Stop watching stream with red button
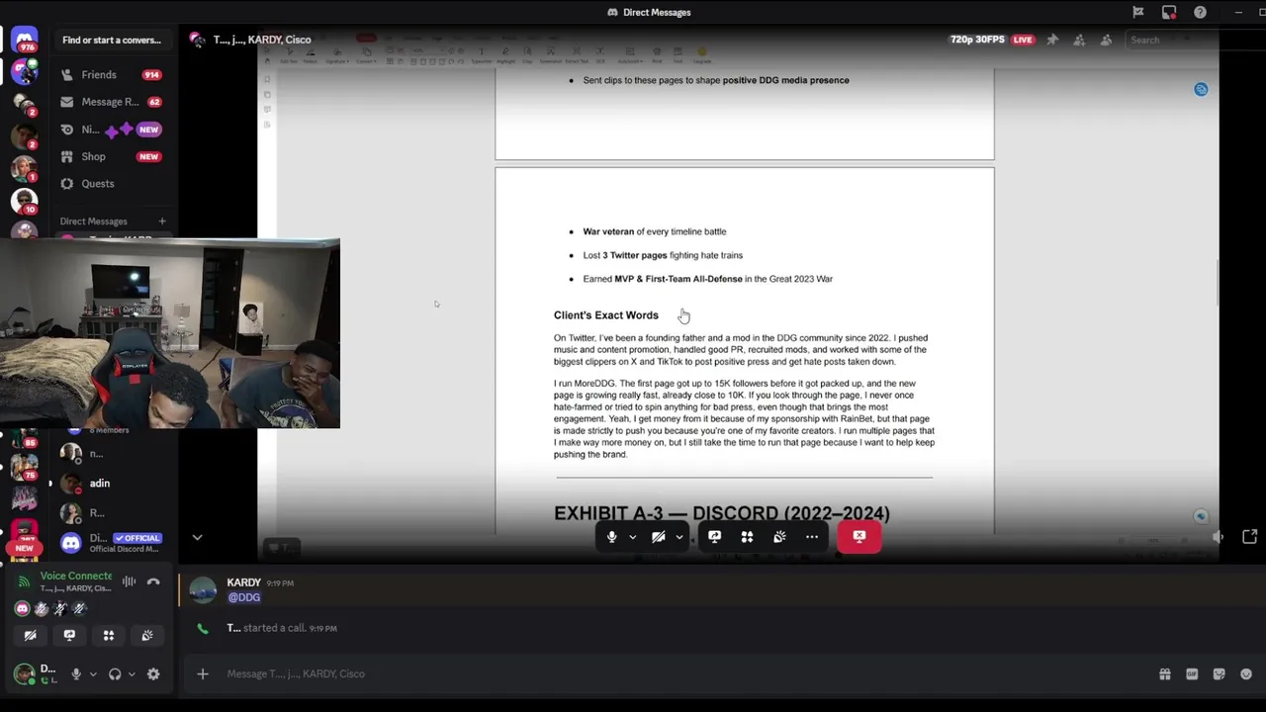The height and width of the screenshot is (712, 1266). pos(859,537)
